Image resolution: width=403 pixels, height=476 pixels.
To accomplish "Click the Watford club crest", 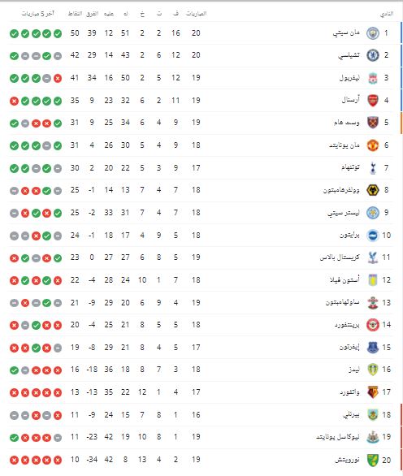I will pyautogui.click(x=372, y=392).
